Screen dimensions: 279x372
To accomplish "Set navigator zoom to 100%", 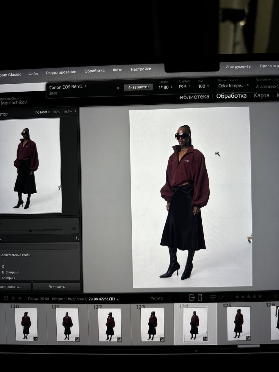I will [x=56, y=112].
